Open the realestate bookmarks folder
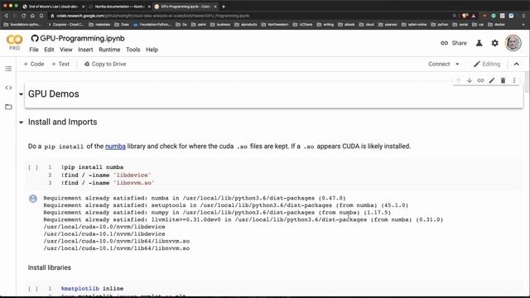This screenshot has width=530, height=298. tap(99, 24)
